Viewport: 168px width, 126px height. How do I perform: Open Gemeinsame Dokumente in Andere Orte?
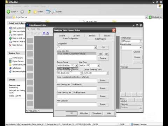pyautogui.click(x=17, y=65)
